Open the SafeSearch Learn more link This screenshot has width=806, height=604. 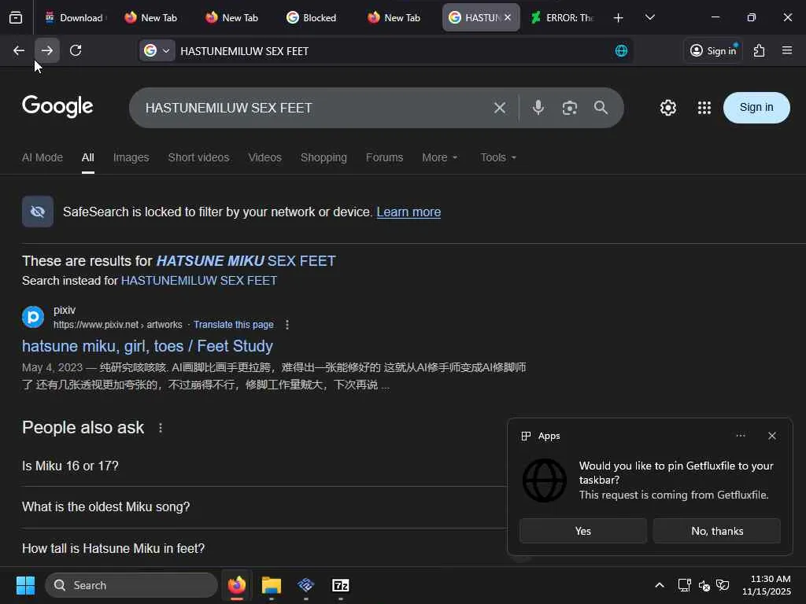(x=409, y=212)
